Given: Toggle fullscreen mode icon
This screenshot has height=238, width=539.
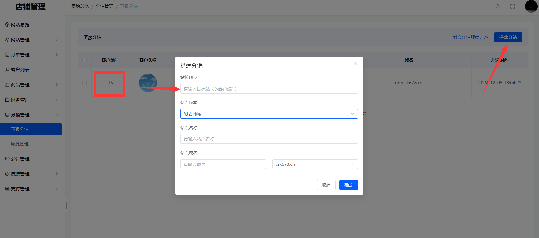Looking at the screenshot, I should tap(512, 6).
